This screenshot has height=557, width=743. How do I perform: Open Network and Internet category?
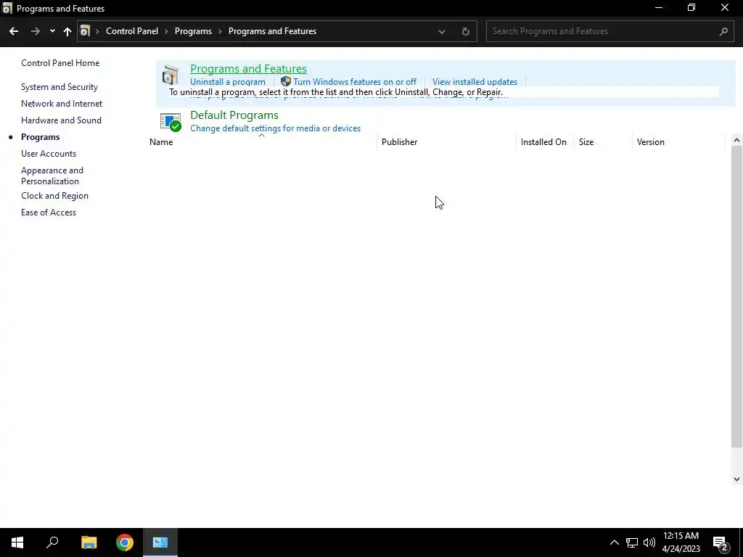(62, 104)
